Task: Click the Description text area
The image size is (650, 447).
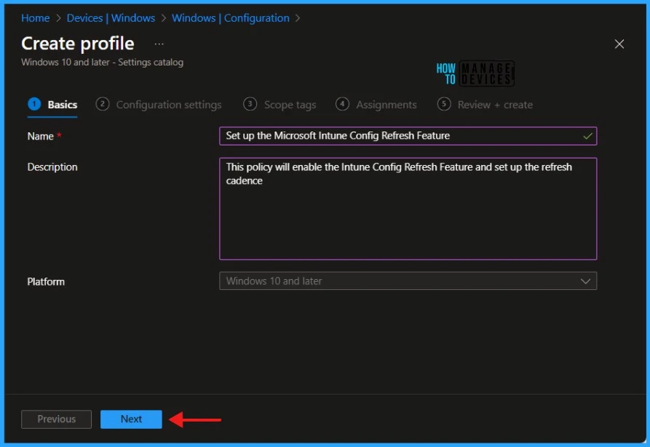Action: tap(408, 209)
